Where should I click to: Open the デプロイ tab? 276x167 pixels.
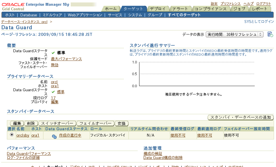[x=158, y=9]
